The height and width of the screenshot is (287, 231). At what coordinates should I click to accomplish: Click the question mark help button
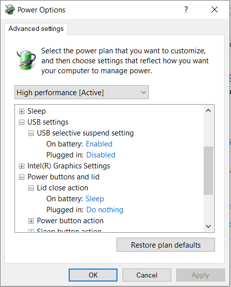click(186, 9)
